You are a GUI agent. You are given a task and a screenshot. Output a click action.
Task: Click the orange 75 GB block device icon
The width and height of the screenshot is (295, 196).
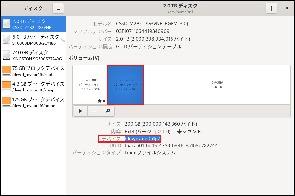click(x=7, y=71)
